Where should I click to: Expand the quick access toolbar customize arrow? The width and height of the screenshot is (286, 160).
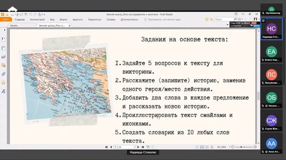tap(44, 14)
